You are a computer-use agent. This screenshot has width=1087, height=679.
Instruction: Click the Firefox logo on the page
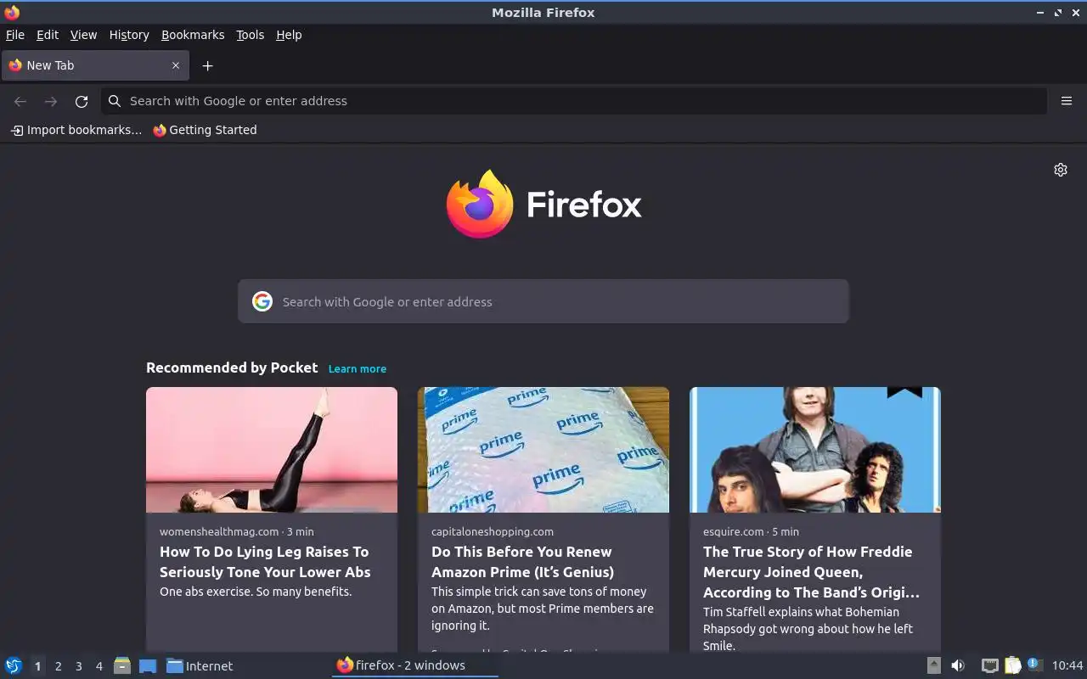click(x=543, y=204)
